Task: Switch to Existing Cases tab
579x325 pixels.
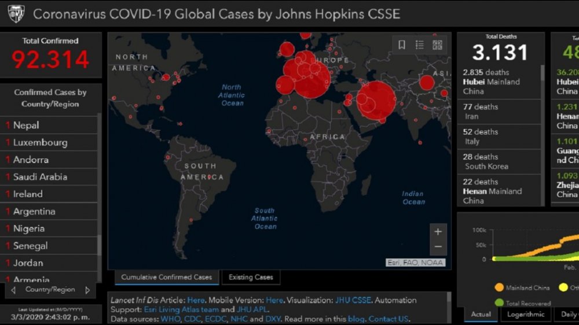Action: [251, 277]
